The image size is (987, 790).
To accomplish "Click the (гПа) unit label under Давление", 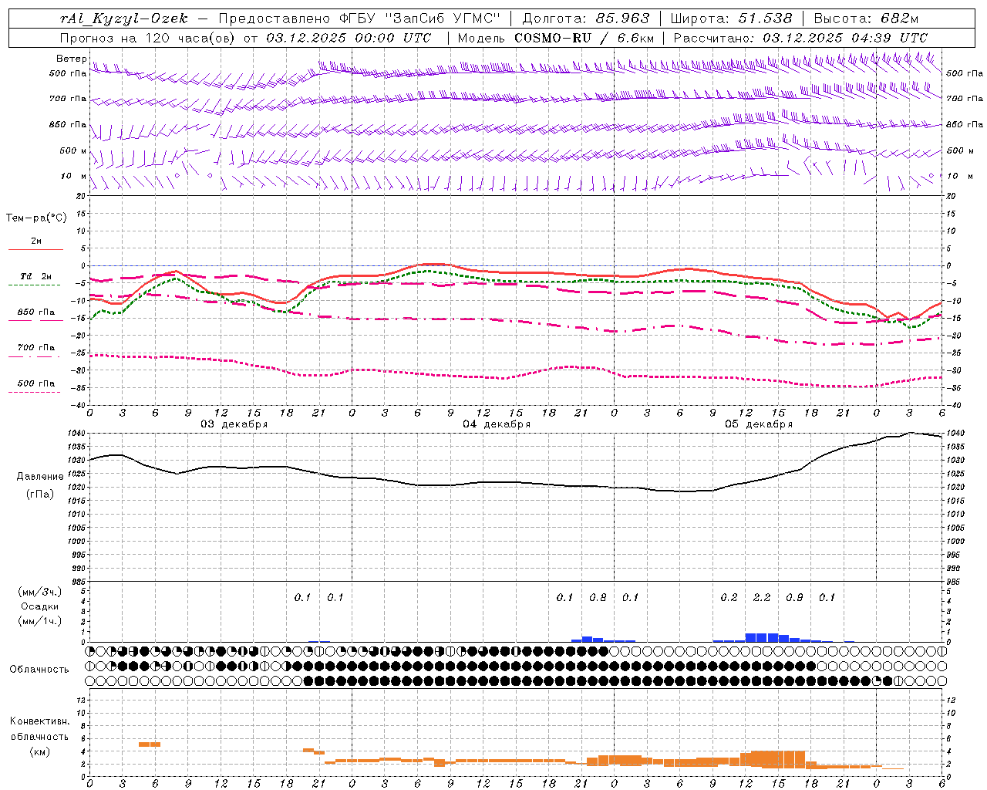I will click(x=40, y=495).
